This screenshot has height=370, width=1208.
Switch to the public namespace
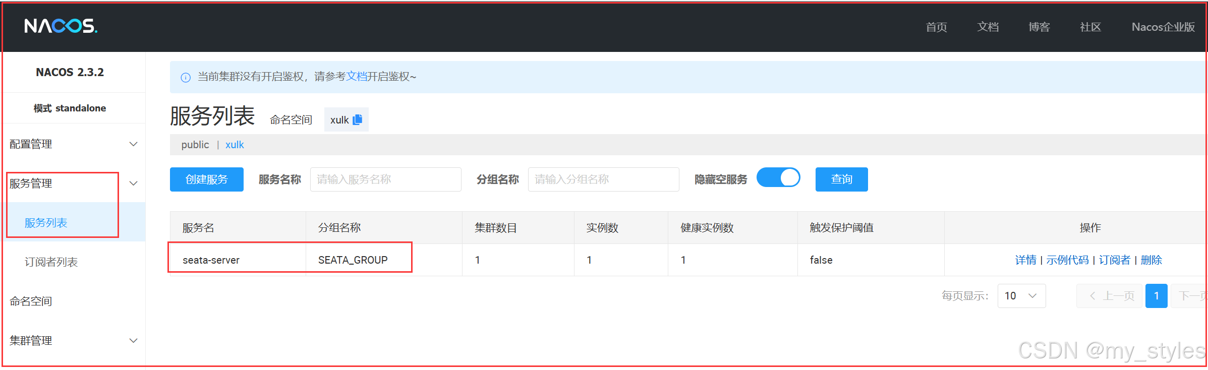tap(195, 145)
